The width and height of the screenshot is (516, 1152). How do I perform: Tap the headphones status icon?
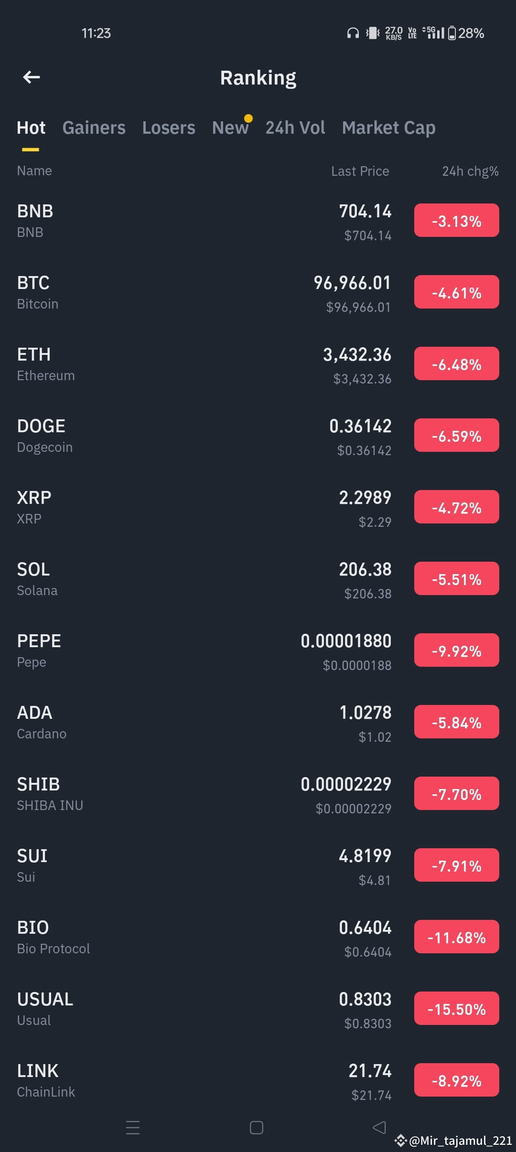[x=353, y=33]
